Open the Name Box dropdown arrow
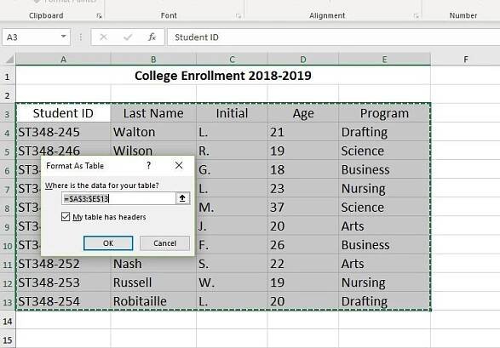500x348 pixels. pos(64,37)
